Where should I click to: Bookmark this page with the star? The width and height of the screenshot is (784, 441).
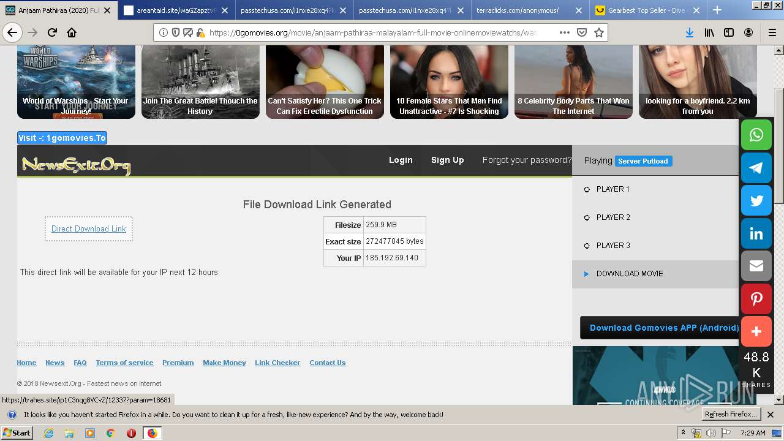(x=598, y=32)
